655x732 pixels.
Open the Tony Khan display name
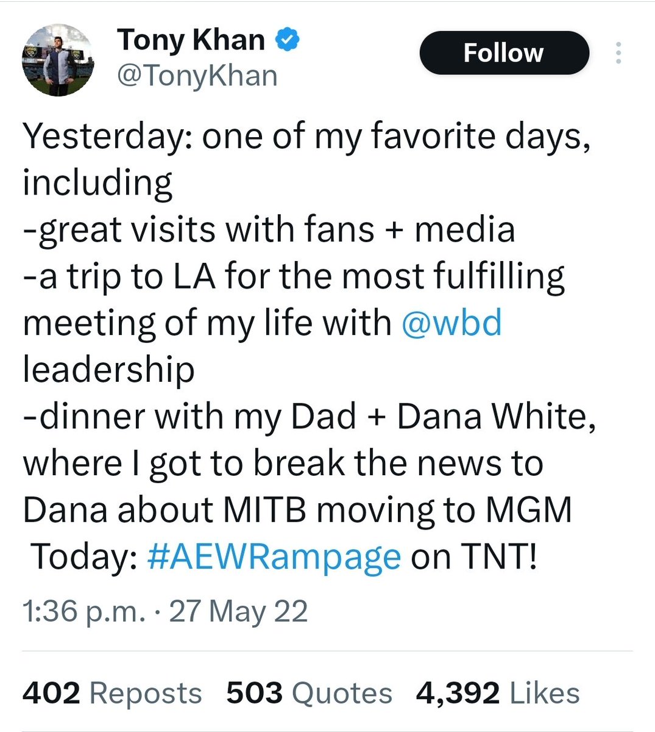coord(191,41)
